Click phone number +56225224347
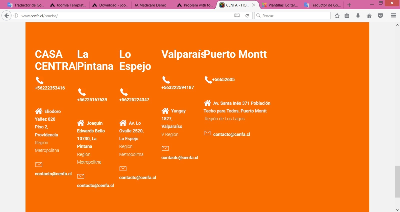 point(134,100)
